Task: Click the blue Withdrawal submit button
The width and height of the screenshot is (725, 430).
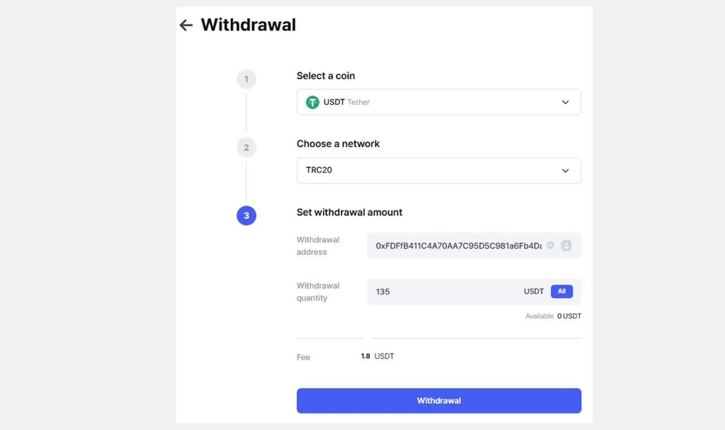Action: click(439, 401)
